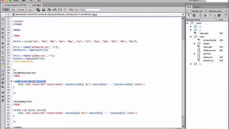Switch to Design view

(21, 10)
